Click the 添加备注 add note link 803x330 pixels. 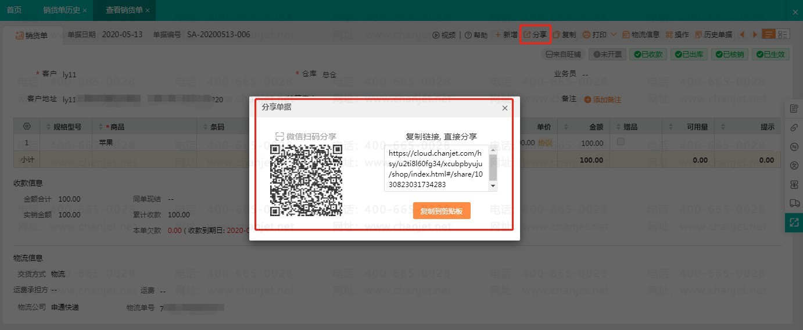[x=603, y=100]
